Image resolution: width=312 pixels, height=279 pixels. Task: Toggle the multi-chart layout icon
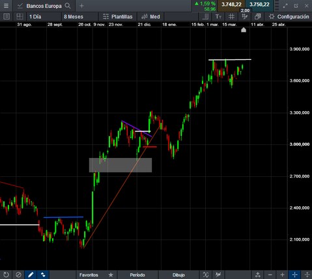[20, 16]
